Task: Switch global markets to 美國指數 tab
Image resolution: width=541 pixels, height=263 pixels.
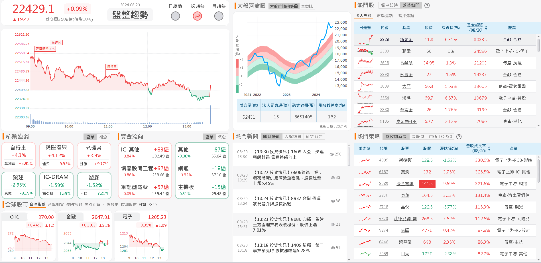Action: click(74, 205)
